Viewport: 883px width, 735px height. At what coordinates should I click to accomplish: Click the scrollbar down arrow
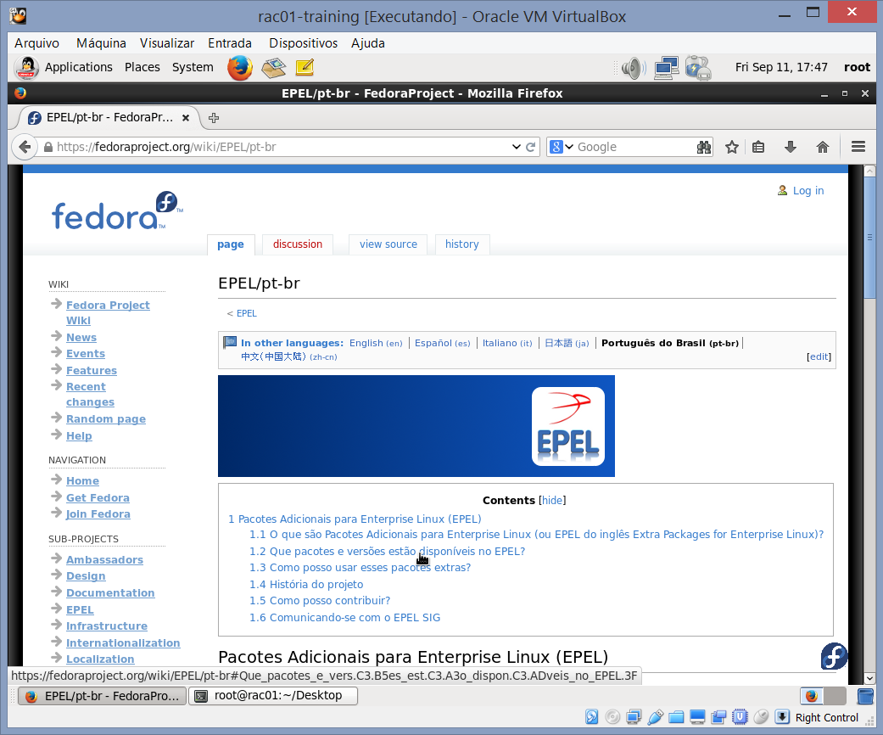(x=869, y=679)
